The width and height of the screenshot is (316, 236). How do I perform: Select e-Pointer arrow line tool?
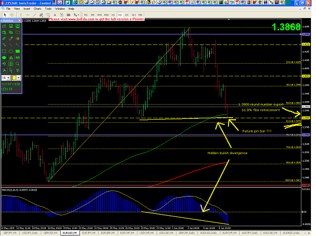tap(18, 45)
